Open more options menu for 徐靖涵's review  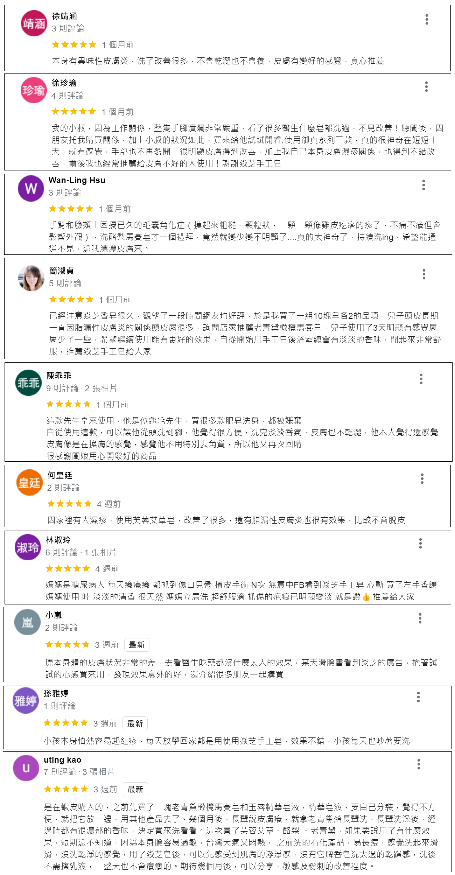point(427,20)
